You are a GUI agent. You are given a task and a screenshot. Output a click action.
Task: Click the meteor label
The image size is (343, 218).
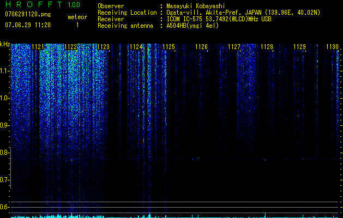click(x=77, y=17)
